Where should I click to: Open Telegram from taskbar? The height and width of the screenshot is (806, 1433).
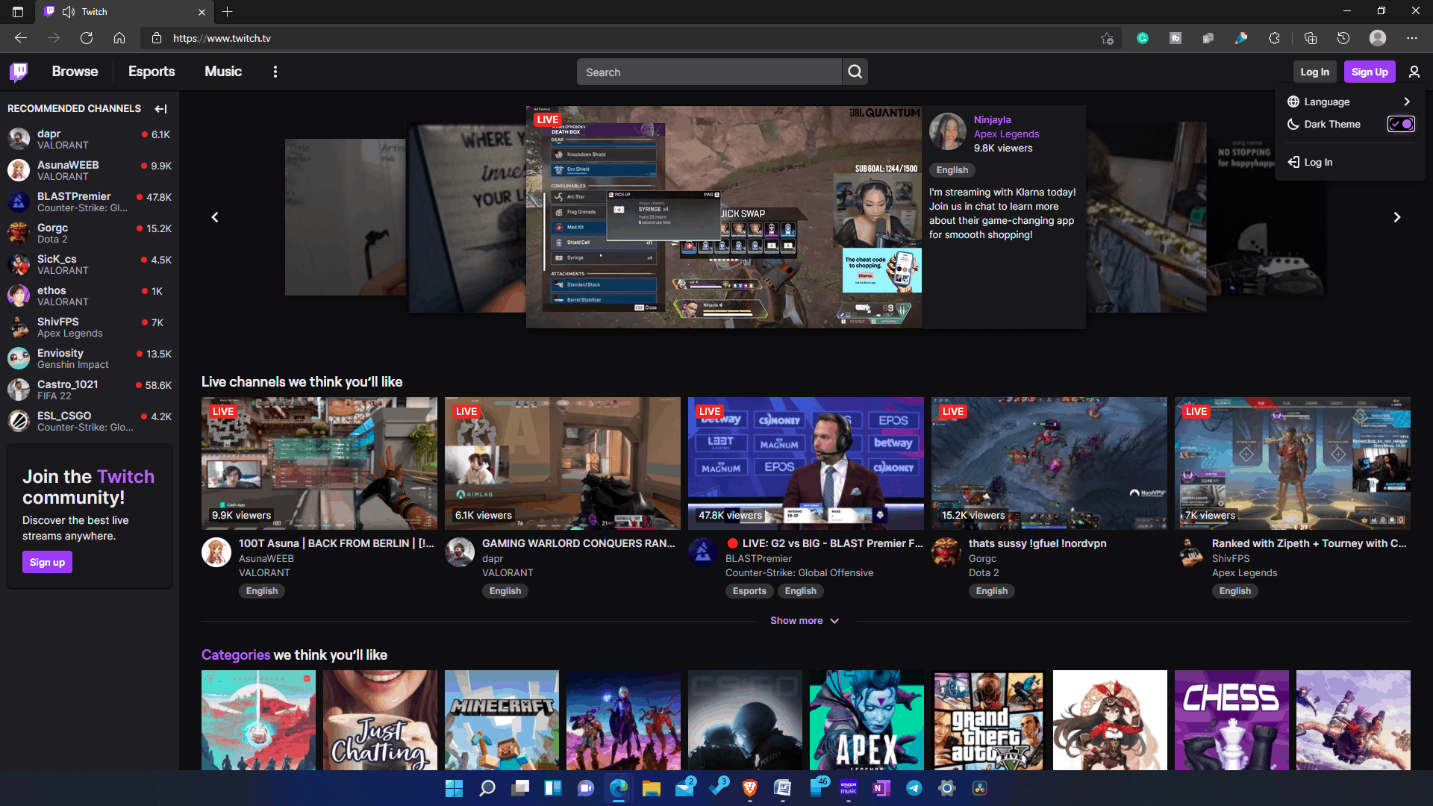click(x=914, y=788)
